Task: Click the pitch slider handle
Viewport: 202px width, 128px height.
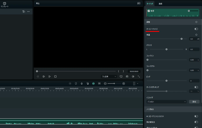Action: [166, 81]
